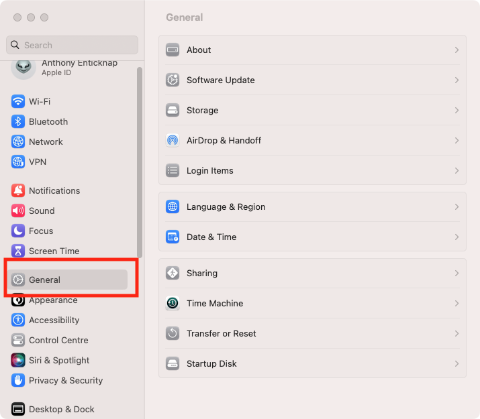
Task: Click the Siri & Spotlight icon
Action: coord(18,360)
